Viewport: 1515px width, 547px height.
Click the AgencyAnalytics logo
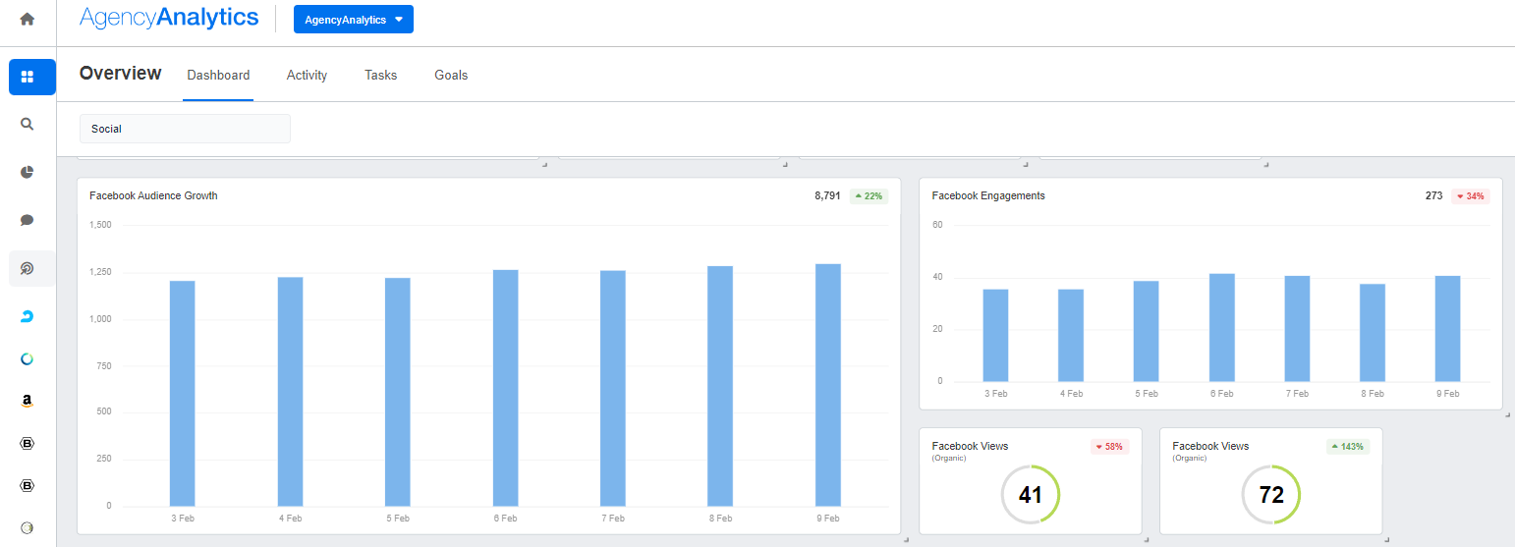click(169, 18)
